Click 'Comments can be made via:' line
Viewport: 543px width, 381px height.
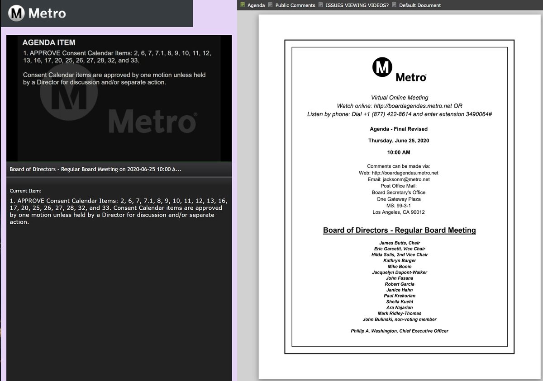[x=399, y=166]
